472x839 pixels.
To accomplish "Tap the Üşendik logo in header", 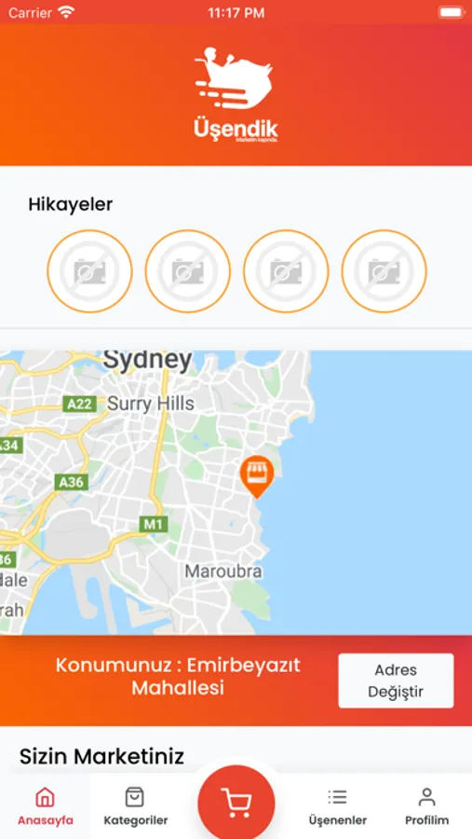I will 236,95.
